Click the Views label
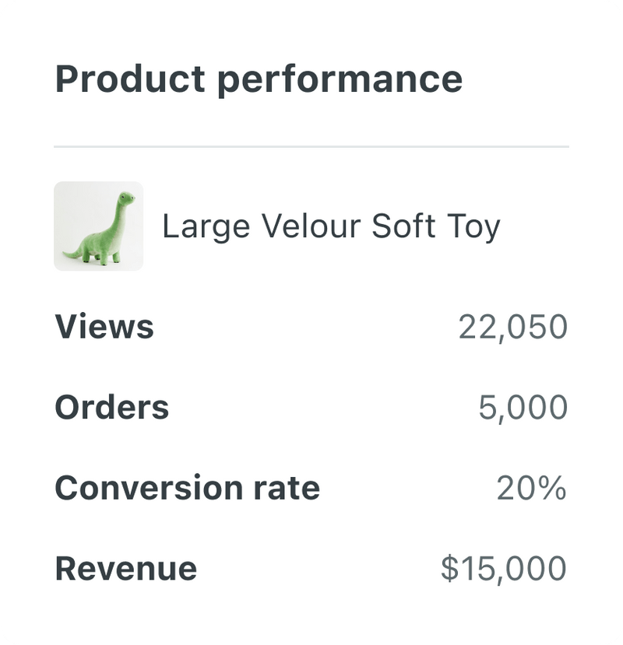Screen dimensions: 623x645 [x=104, y=328]
